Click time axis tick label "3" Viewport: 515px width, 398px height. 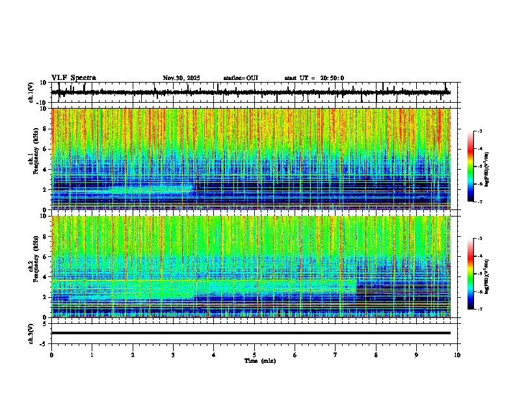(173, 355)
